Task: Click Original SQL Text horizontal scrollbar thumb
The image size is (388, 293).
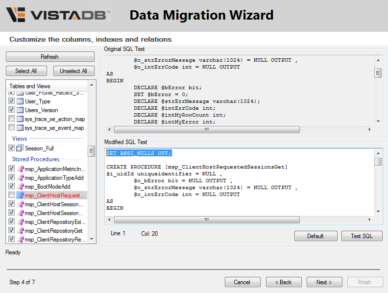Action: pyautogui.click(x=207, y=129)
